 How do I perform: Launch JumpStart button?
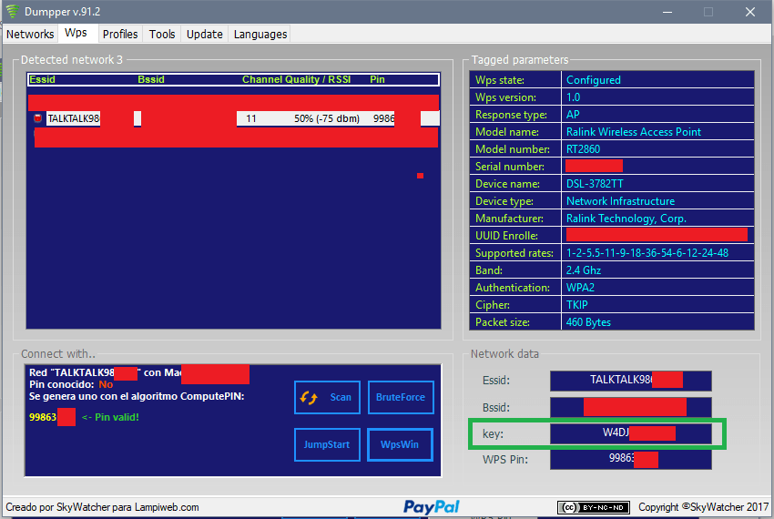coord(327,444)
